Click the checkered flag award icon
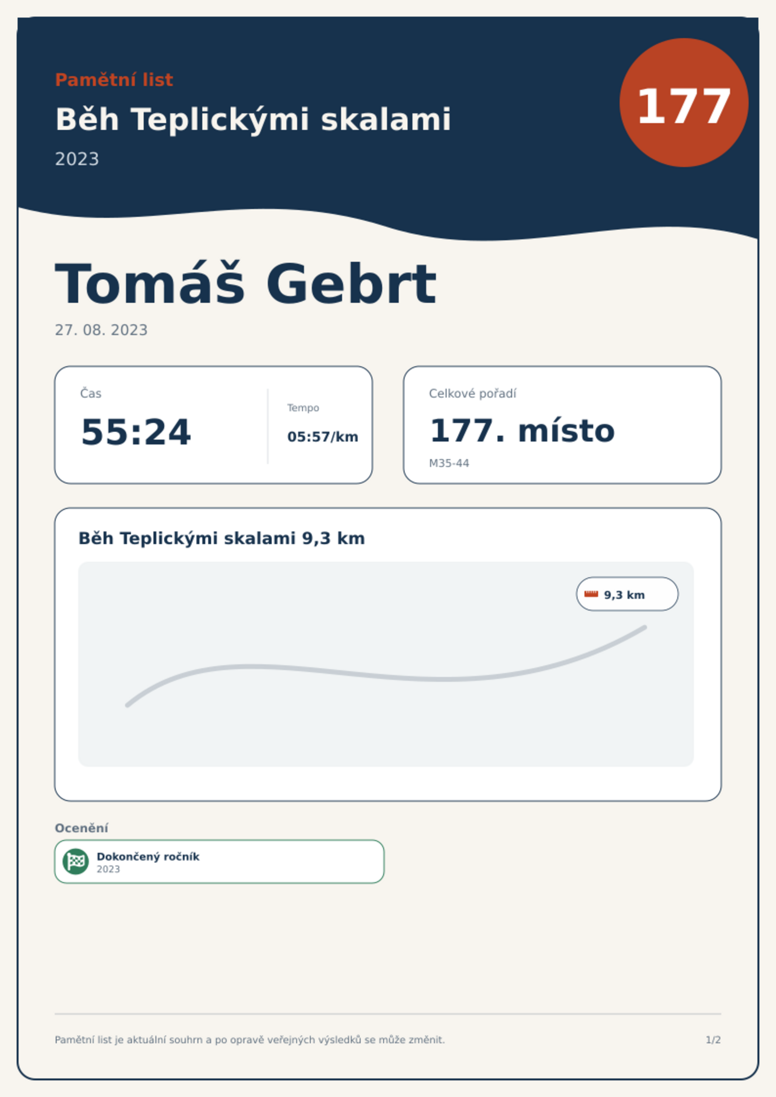776x1097 pixels. pos(76,861)
